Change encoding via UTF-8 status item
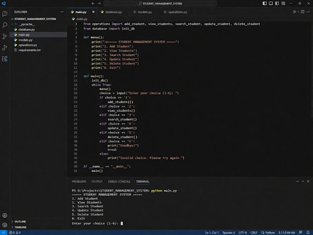 243,233
